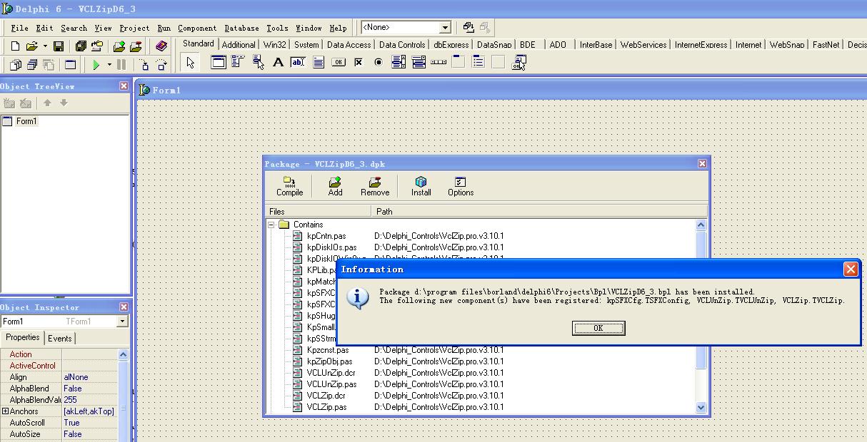The height and width of the screenshot is (442, 867).
Task: Click the View Unit toolbar icon
Action: (x=16, y=65)
